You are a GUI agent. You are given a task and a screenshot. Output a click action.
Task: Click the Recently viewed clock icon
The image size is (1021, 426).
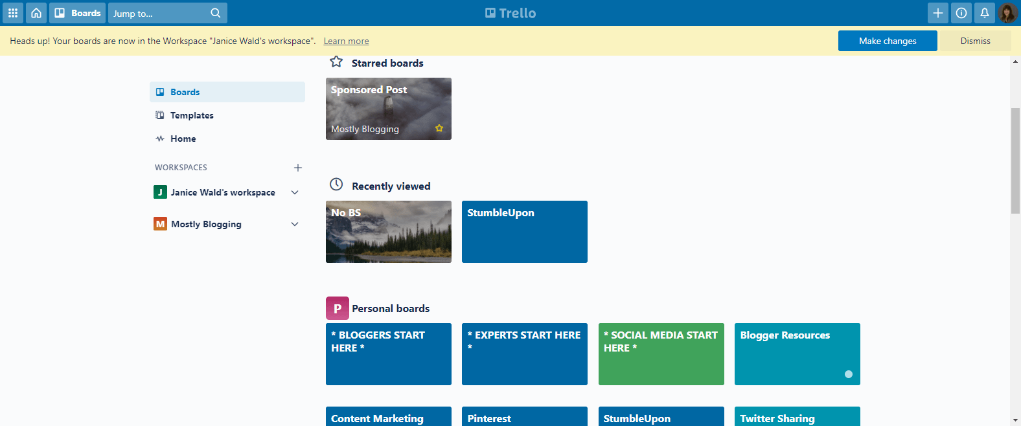(x=336, y=185)
